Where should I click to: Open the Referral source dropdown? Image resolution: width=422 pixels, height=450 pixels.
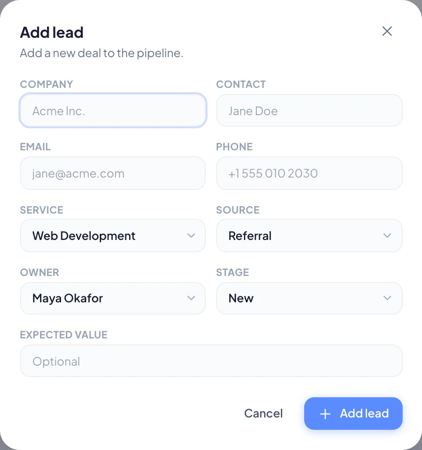[x=309, y=236]
